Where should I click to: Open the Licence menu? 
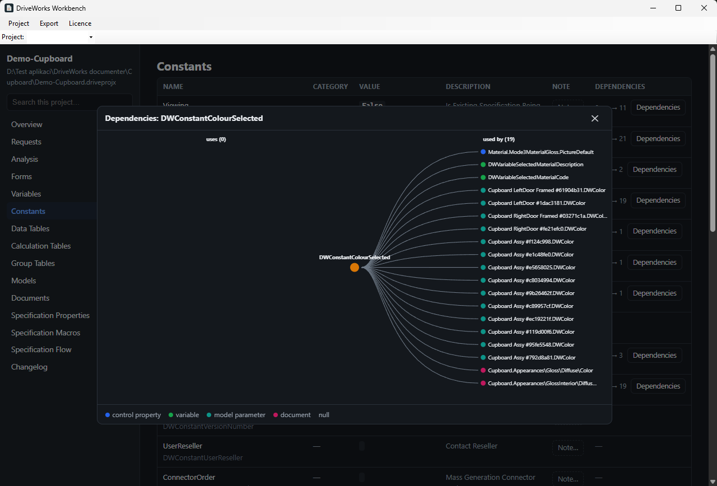click(x=80, y=24)
